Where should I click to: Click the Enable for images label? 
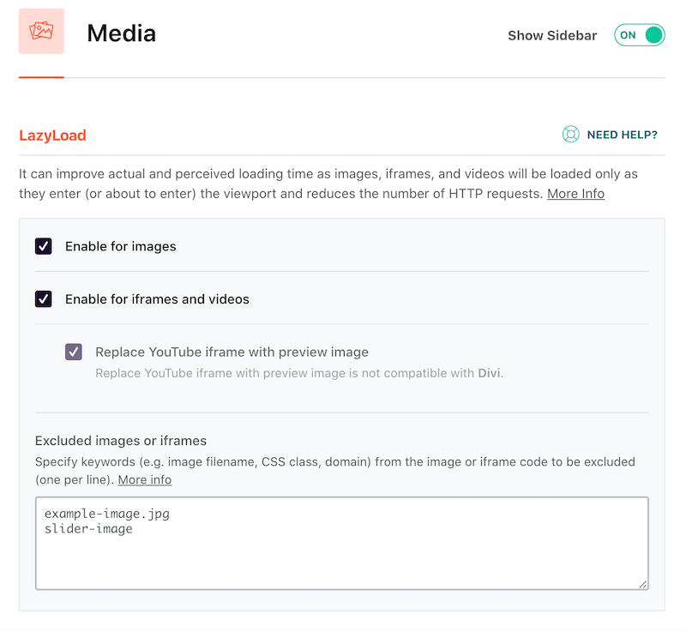120,246
